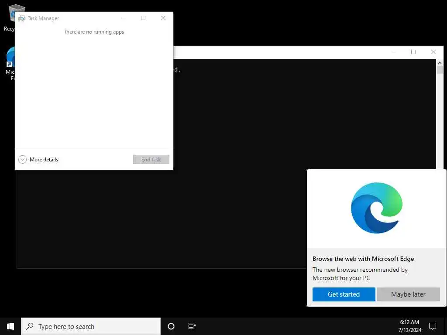Image resolution: width=447 pixels, height=335 pixels.
Task: Click the Task Manager title bar icon
Action: [x=22, y=18]
